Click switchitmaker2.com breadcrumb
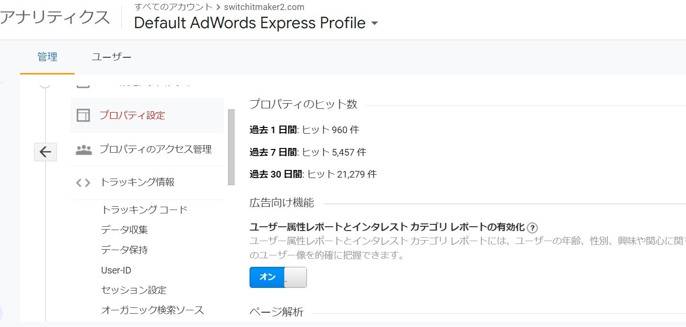Viewport: 686px width, 327px height. [x=264, y=7]
